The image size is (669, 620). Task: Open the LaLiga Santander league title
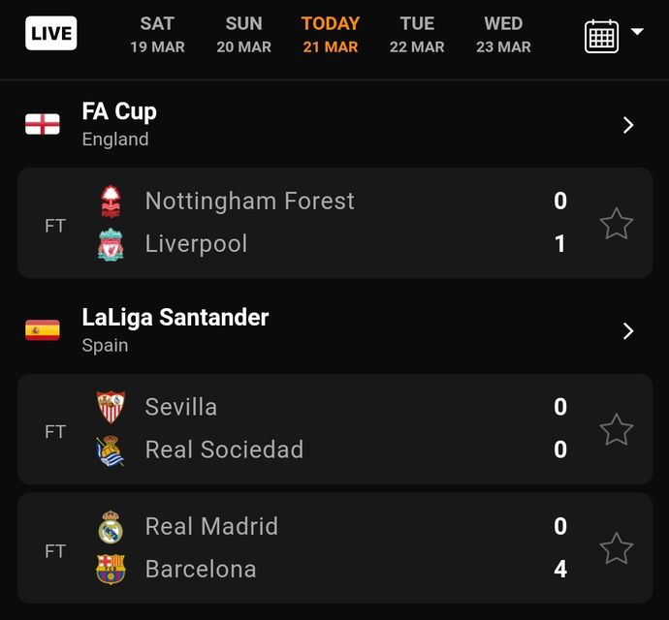[175, 318]
